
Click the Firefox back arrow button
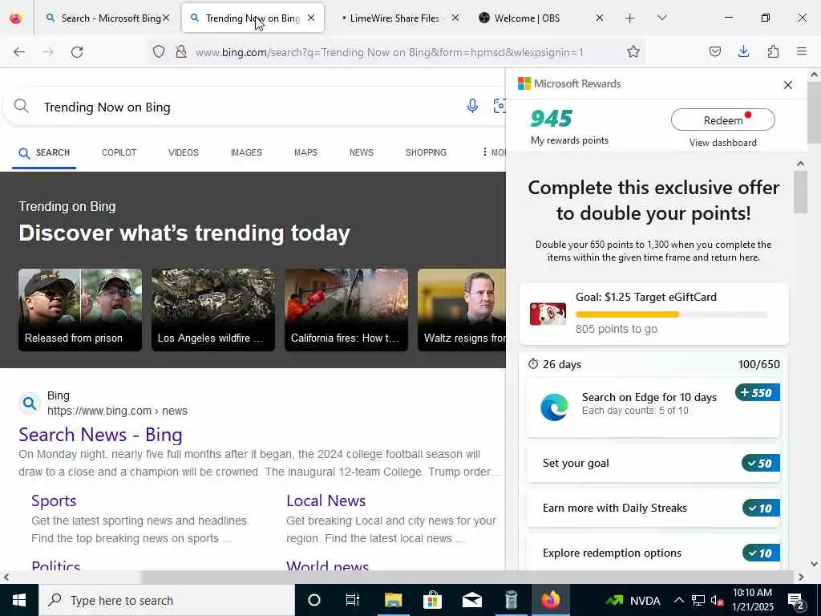[x=19, y=52]
